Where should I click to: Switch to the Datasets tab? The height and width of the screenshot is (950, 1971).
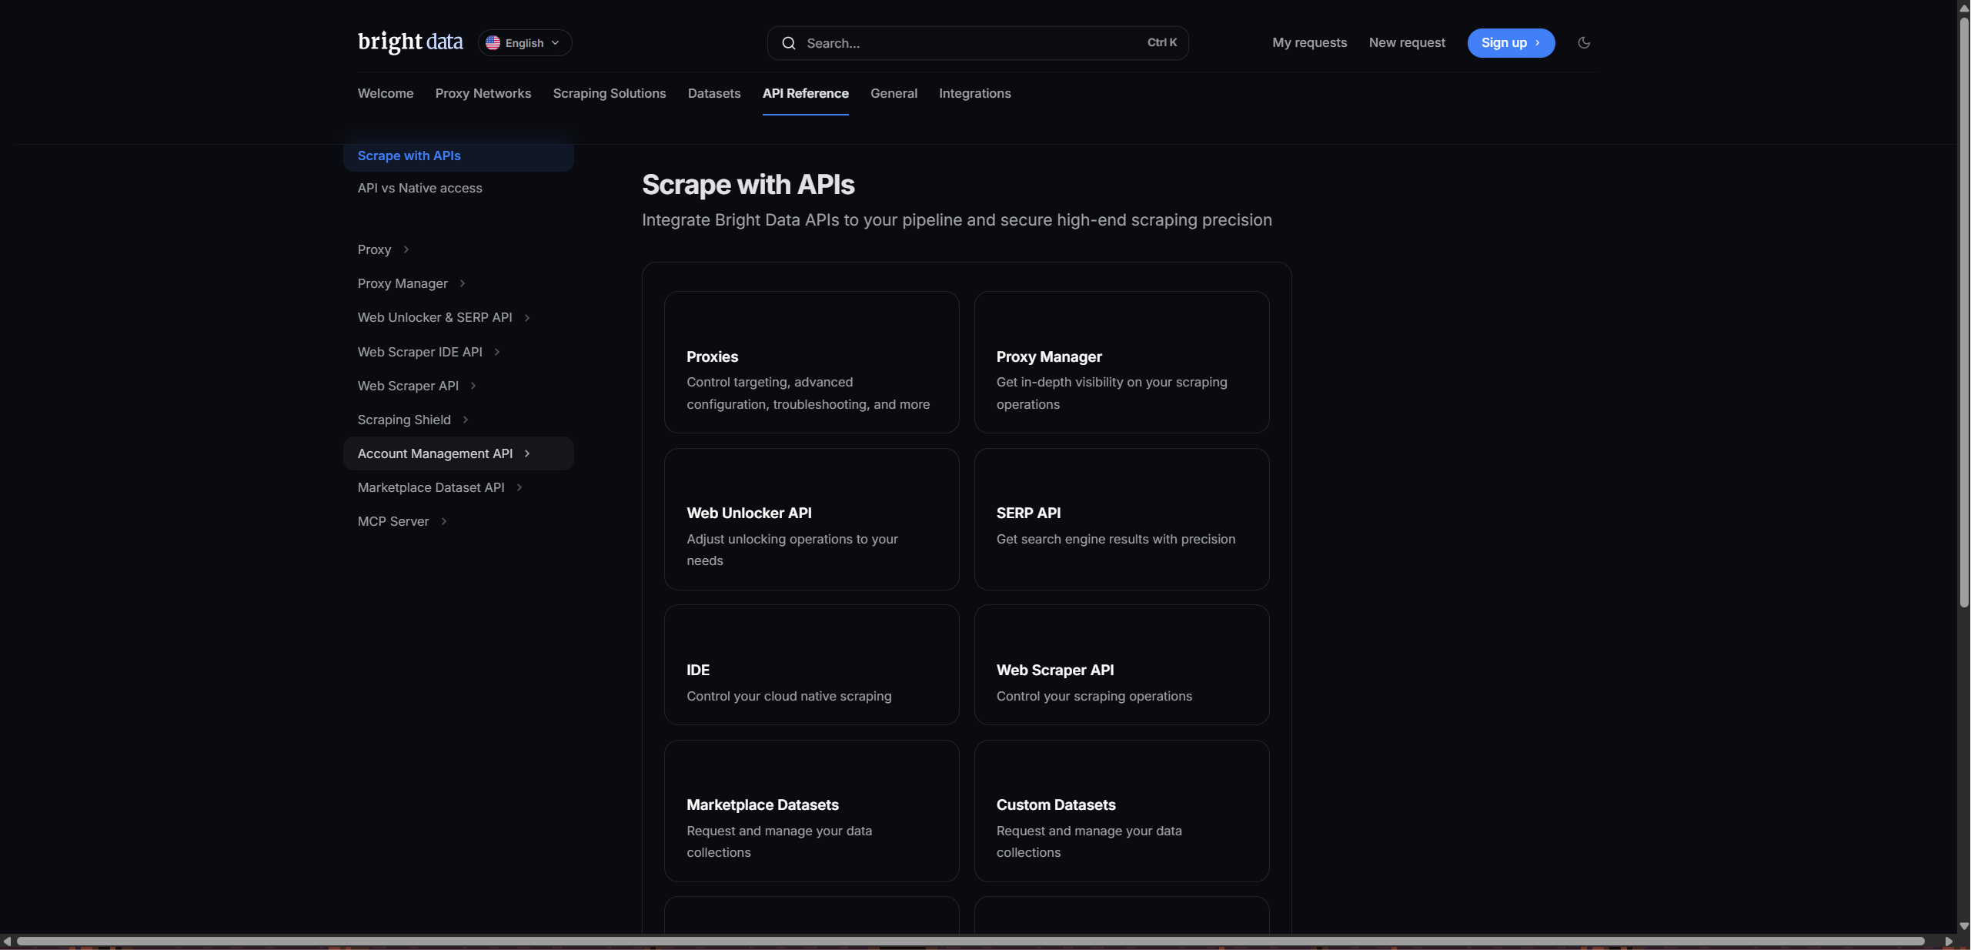[713, 93]
